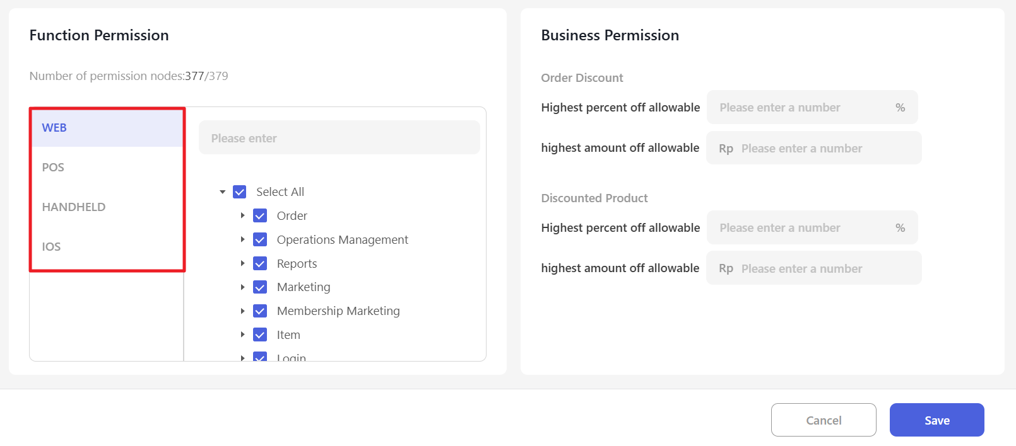Click the Save button
Image resolution: width=1016 pixels, height=446 pixels.
pyautogui.click(x=936, y=420)
